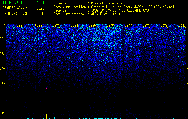The height and width of the screenshot is (119, 188).
Task: Click the 0239 time marker
Action: coord(164,26)
